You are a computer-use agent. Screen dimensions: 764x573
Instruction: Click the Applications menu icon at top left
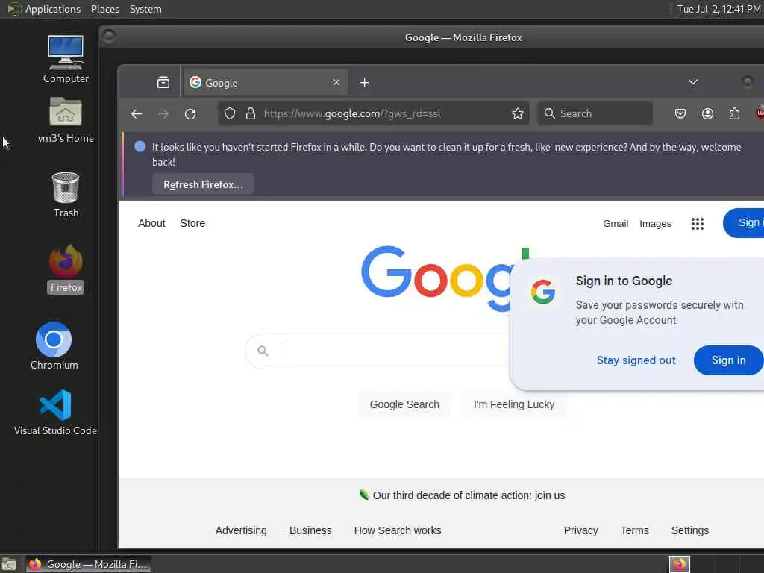pyautogui.click(x=13, y=9)
